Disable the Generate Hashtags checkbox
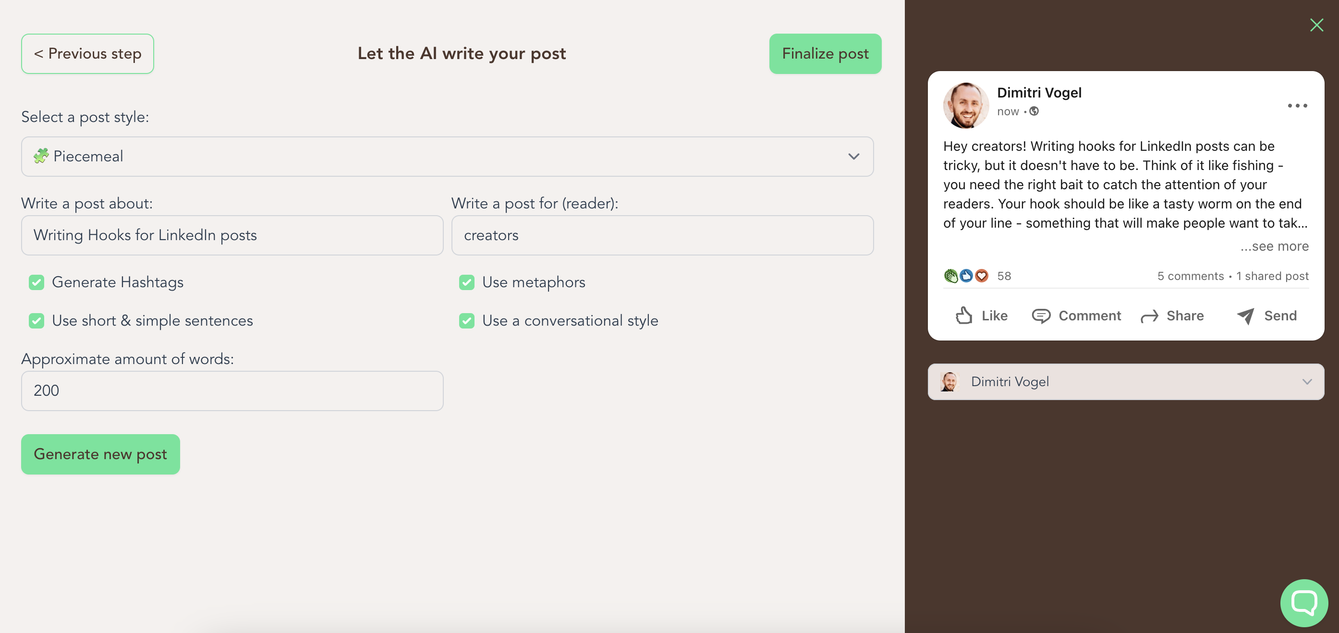This screenshot has width=1339, height=633. click(x=37, y=282)
